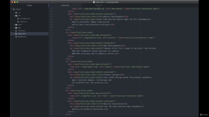Screen dimensions: 209x117
Task: Click the 'Web Development' heading text
Action: [112, 45]
